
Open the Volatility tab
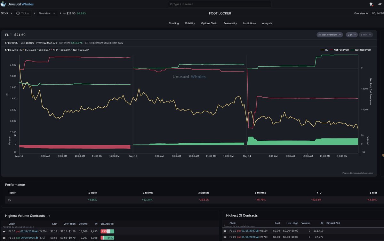pos(190,23)
